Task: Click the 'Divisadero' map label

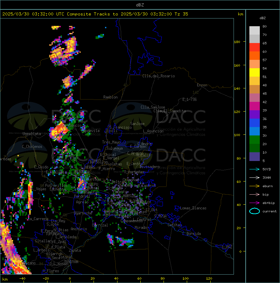Action: 150,167
